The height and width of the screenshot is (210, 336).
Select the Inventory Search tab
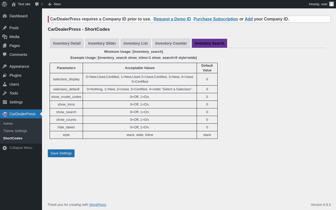(209, 43)
